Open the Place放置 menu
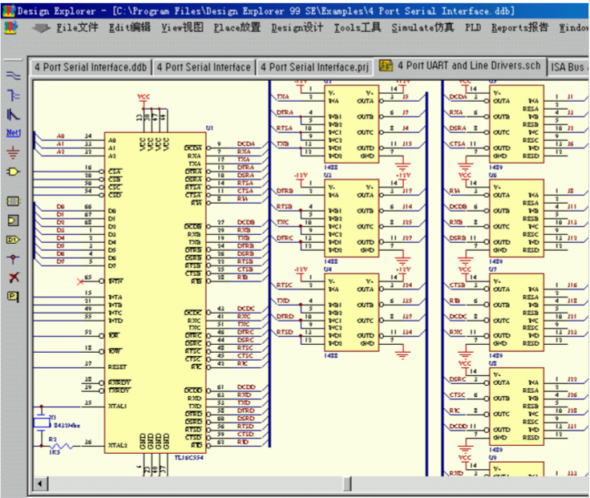Viewport: 590px width, 498px height. pyautogui.click(x=237, y=27)
